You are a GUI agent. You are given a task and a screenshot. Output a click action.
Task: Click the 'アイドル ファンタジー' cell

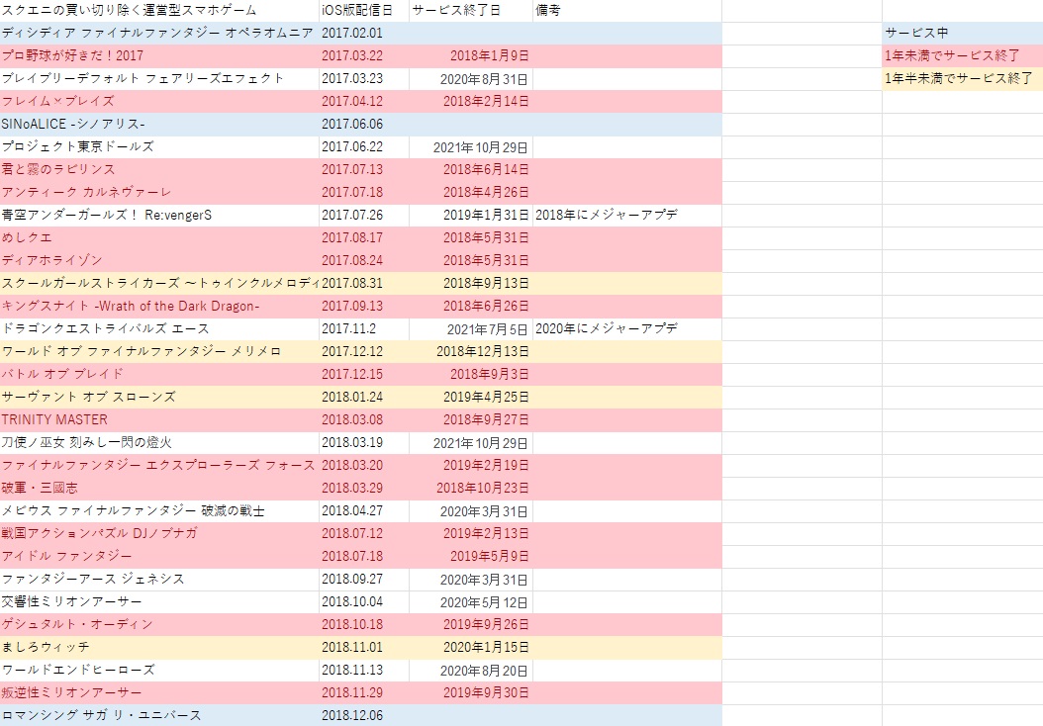[159, 556]
